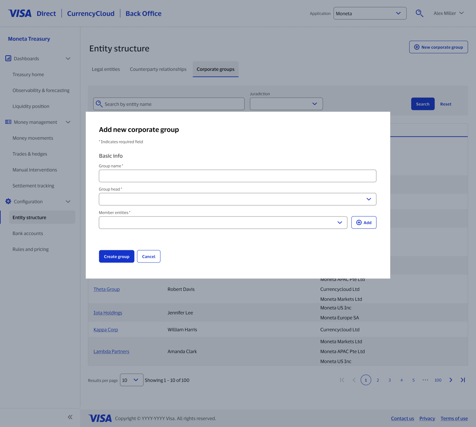
Task: Open the Alex Miller user menu
Action: [449, 13]
